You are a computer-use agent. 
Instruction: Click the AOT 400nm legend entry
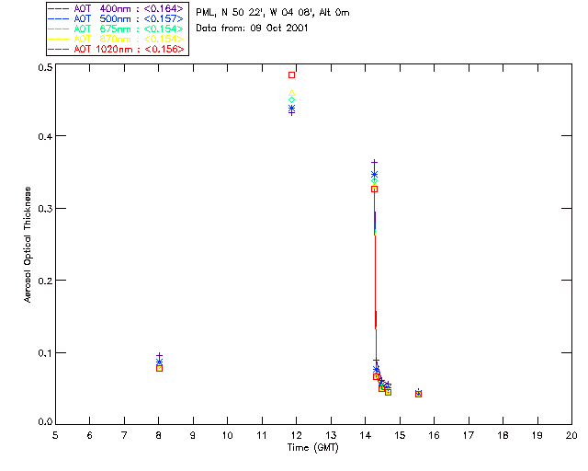tap(116, 8)
